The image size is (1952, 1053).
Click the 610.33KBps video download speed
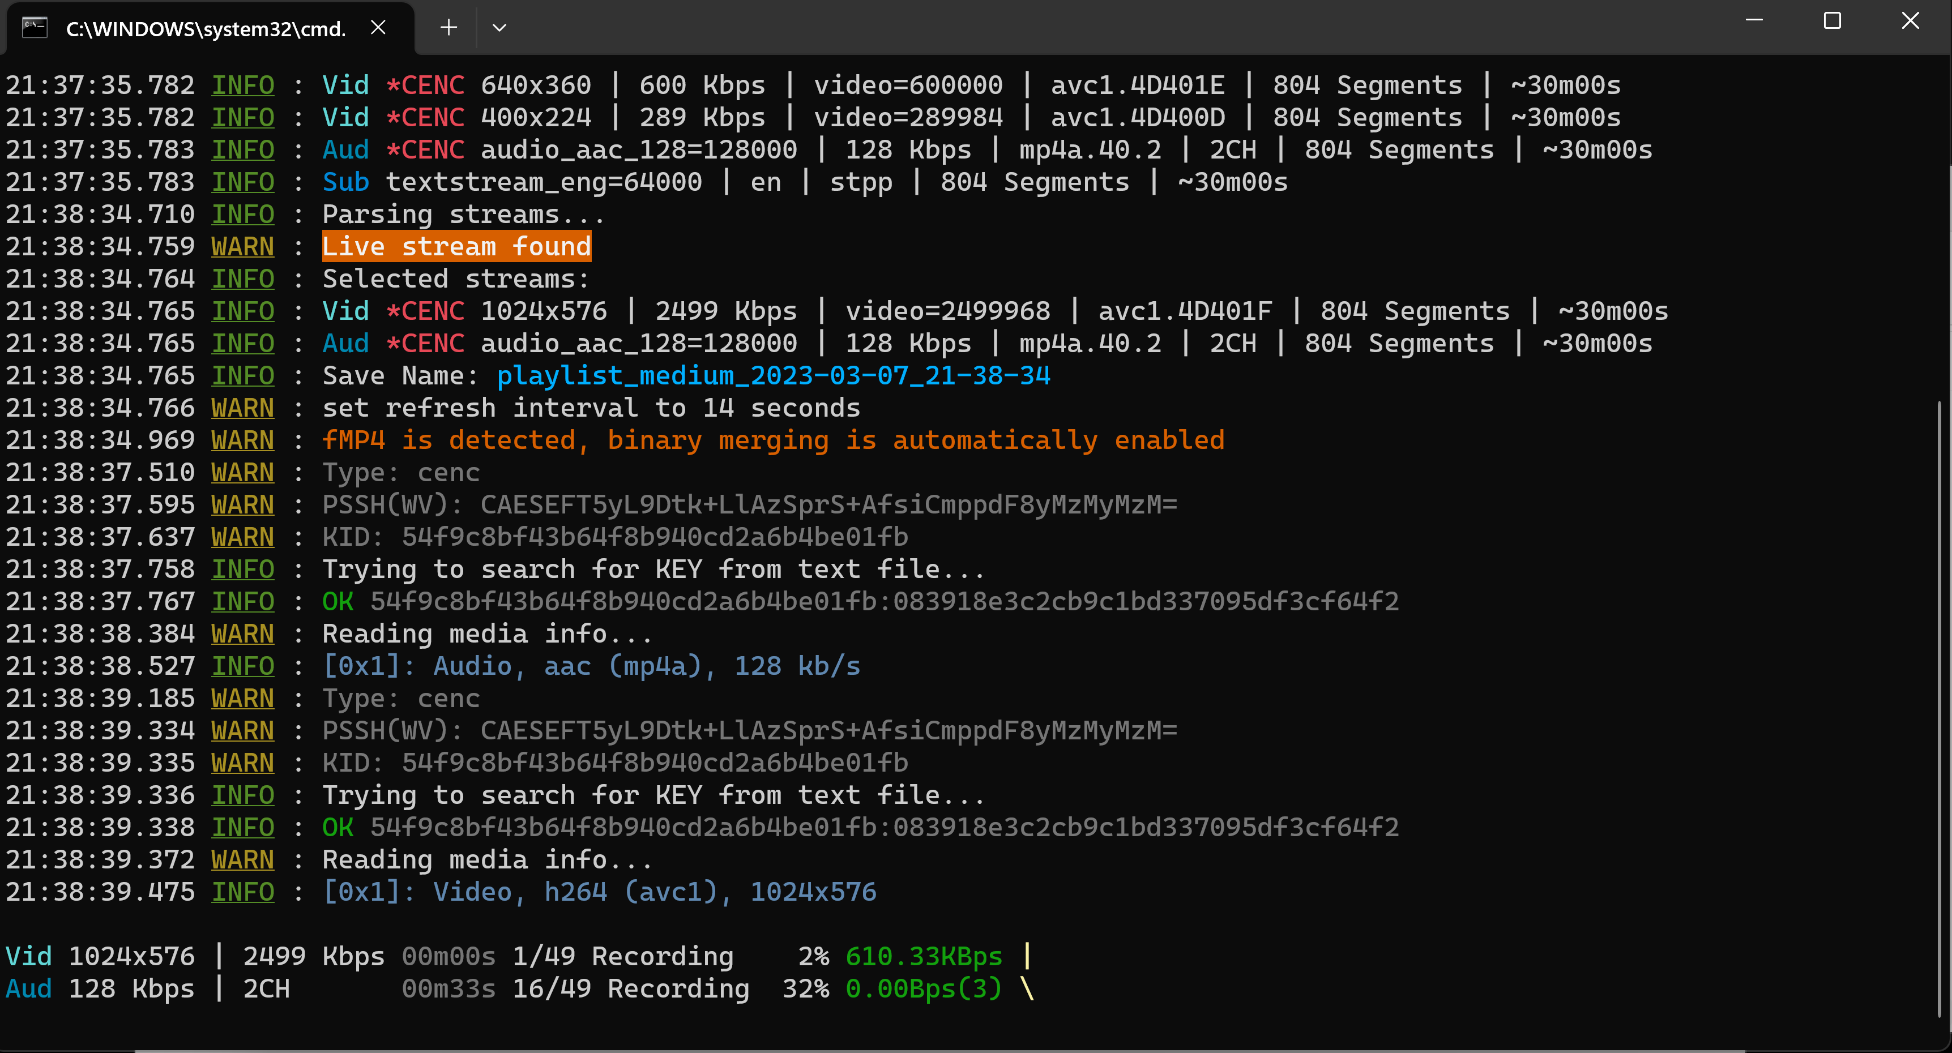click(x=924, y=957)
